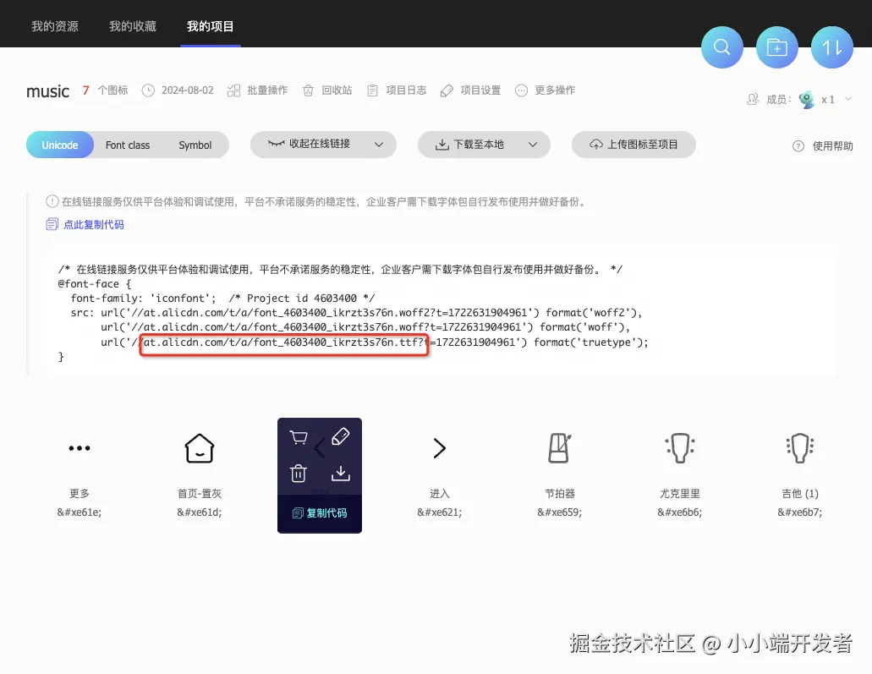The width and height of the screenshot is (872, 674).
Task: Select the 节拍器 metronome icon
Action: pyautogui.click(x=559, y=448)
